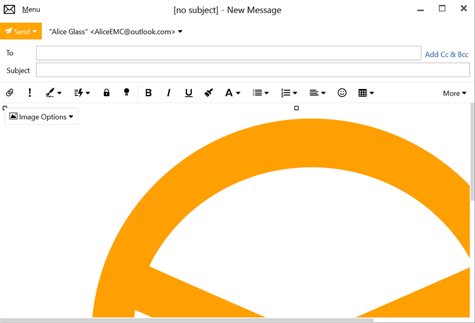
Task: Open the font options dropdown arrow
Action: tap(239, 93)
